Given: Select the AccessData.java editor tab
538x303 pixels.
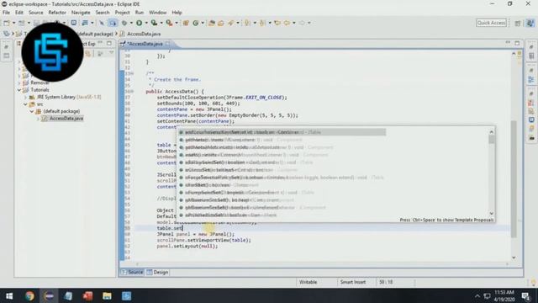Looking at the screenshot, I should click(x=145, y=44).
